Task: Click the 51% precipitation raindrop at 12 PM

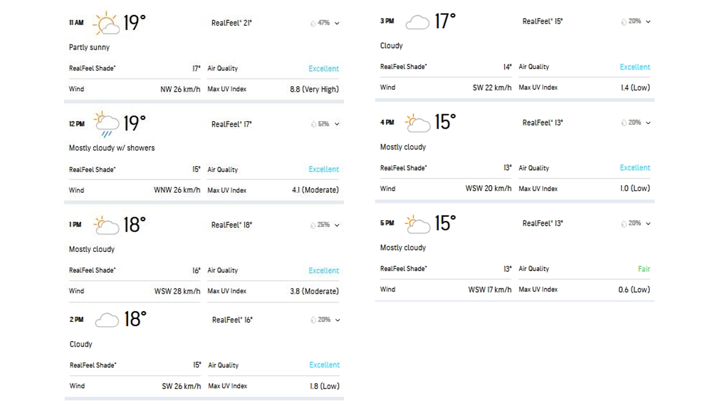Action: point(313,124)
